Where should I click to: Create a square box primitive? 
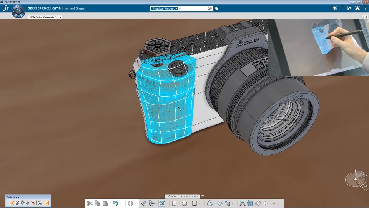click(x=194, y=203)
